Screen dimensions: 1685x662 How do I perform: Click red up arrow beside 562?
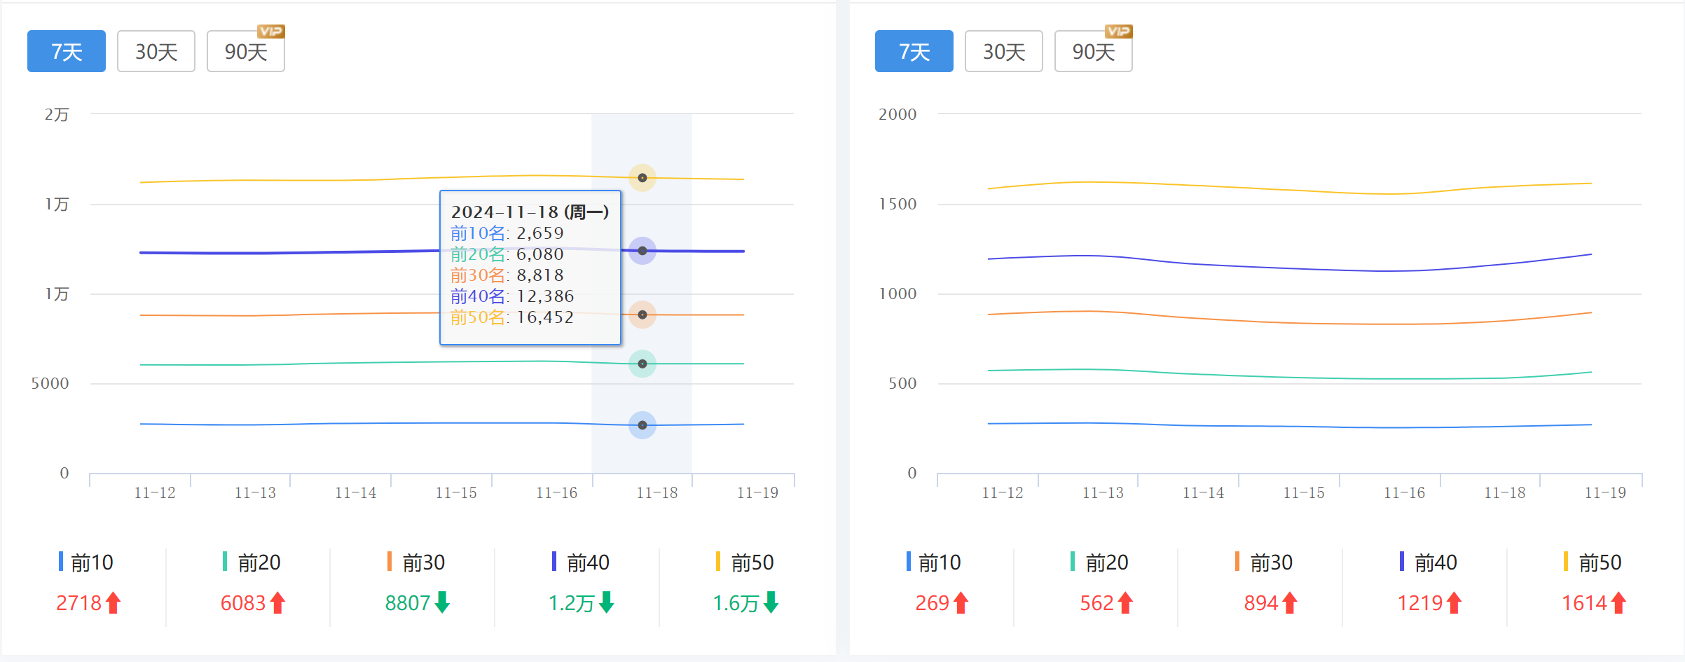point(1125,602)
